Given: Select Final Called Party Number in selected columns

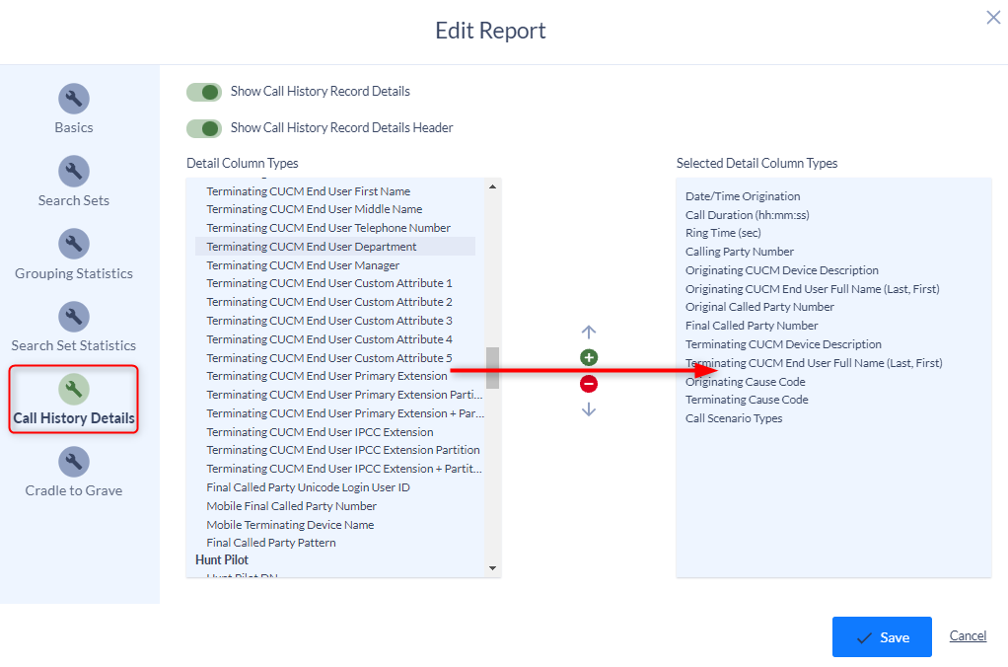Looking at the screenshot, I should (752, 326).
